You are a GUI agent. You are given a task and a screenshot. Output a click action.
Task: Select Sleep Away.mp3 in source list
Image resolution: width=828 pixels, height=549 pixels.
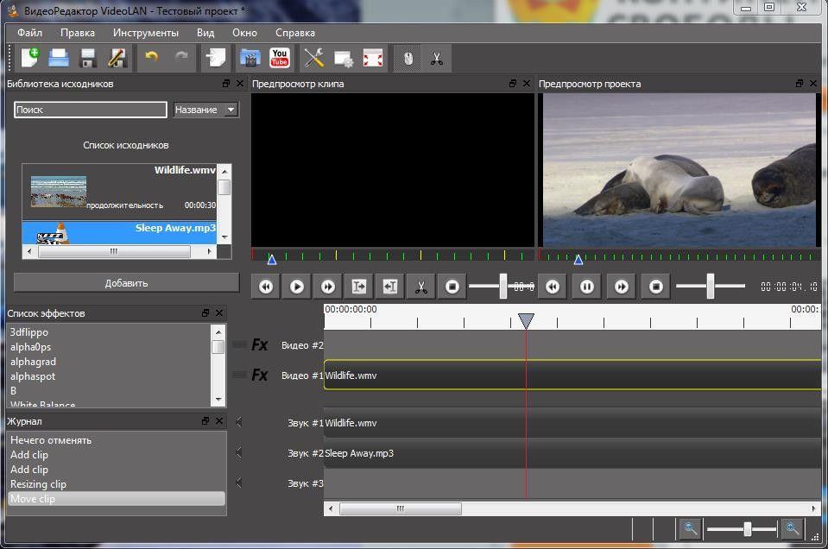[x=119, y=233]
